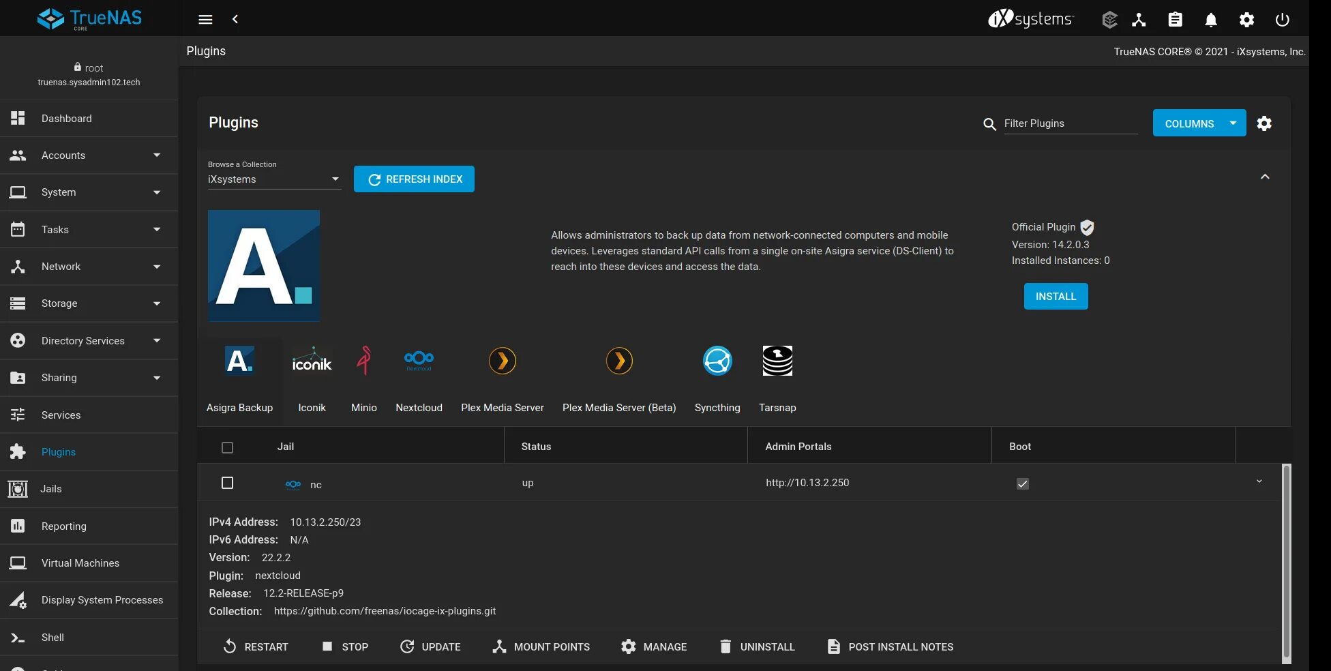
Task: Open the COLUMNS dropdown button
Action: tap(1199, 123)
